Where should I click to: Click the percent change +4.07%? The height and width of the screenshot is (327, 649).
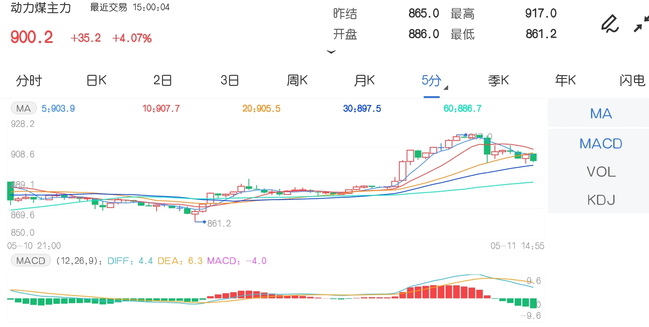point(132,38)
